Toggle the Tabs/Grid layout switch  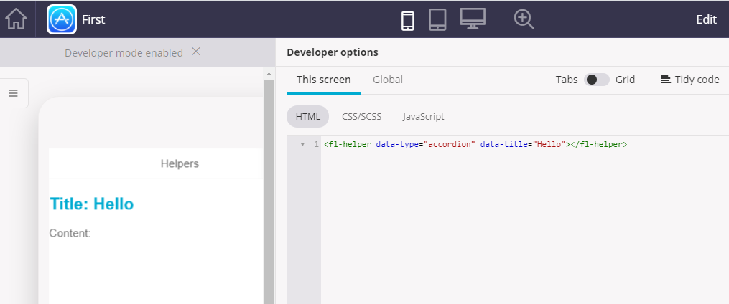tap(596, 80)
